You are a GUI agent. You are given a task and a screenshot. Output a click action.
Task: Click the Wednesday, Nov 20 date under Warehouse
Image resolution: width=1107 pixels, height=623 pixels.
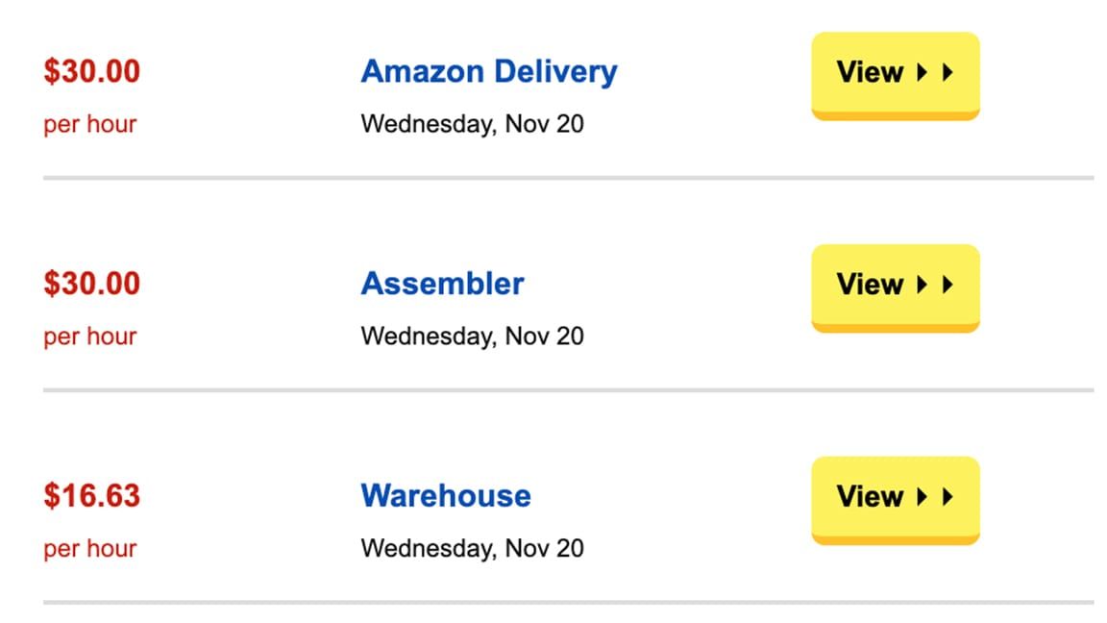point(472,547)
